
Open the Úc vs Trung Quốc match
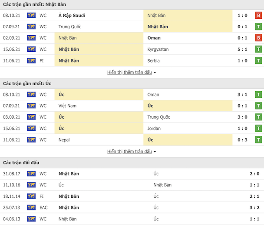tap(132, 117)
